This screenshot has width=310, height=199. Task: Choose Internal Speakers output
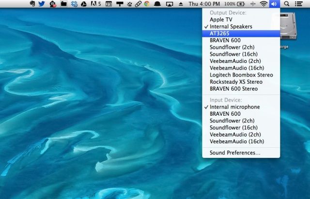coord(241,27)
